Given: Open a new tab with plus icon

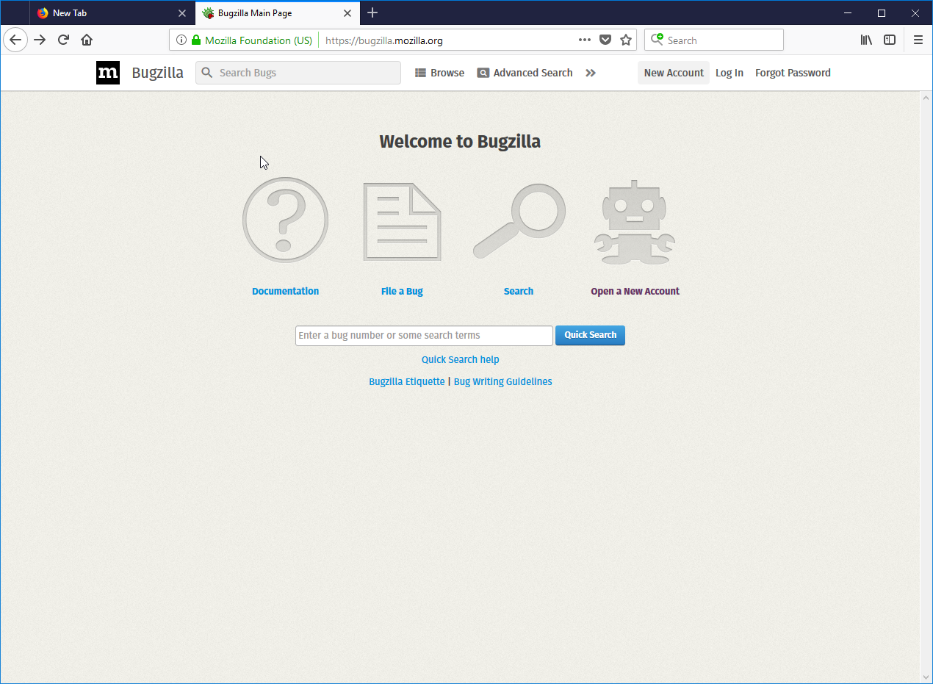Looking at the screenshot, I should coord(372,13).
